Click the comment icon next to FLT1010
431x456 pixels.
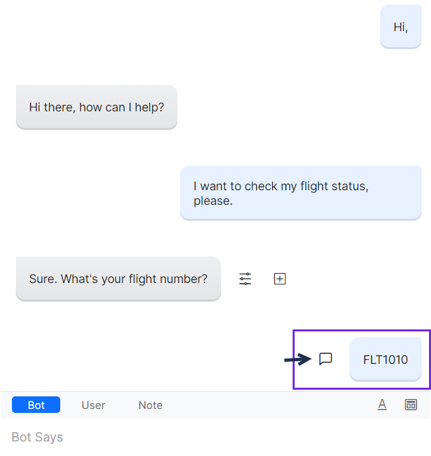326,359
